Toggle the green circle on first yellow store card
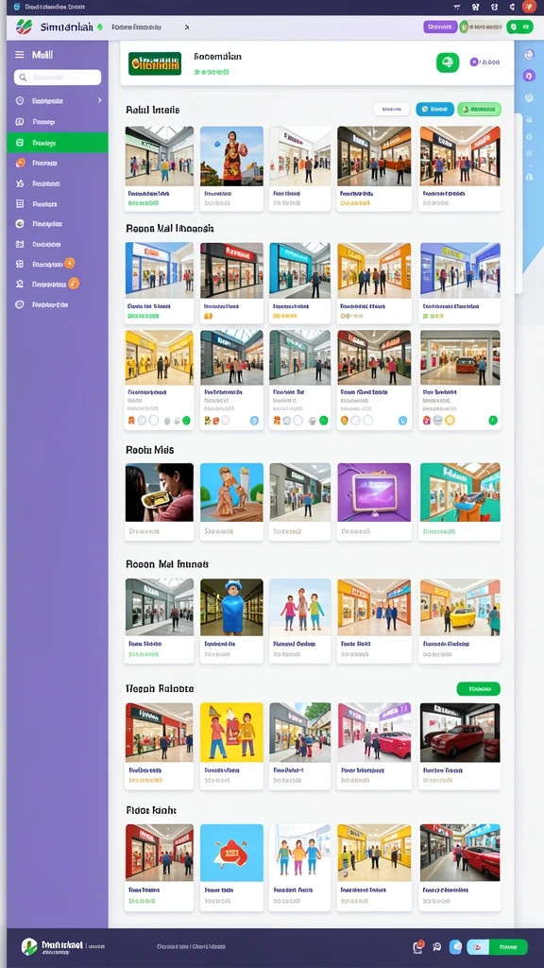The height and width of the screenshot is (968, 544). pyautogui.click(x=186, y=421)
